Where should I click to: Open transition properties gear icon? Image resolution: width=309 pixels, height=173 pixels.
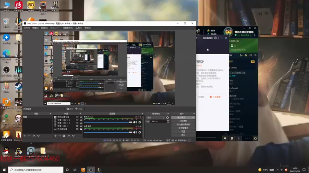tap(168, 118)
